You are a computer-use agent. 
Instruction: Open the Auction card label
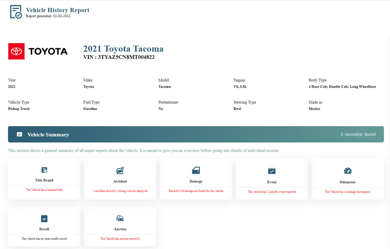point(120,229)
